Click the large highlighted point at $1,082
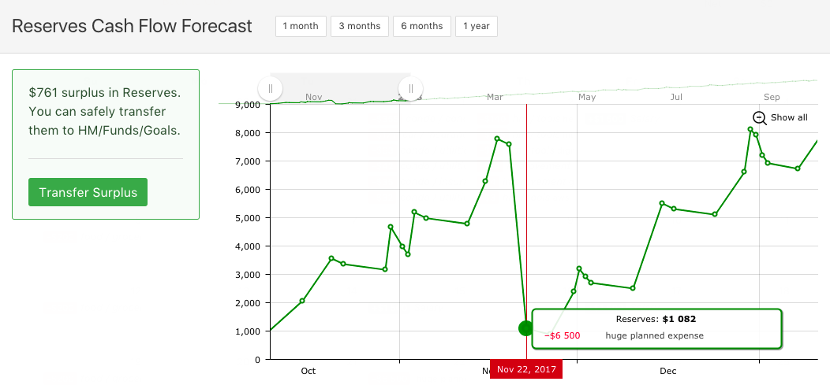The image size is (830, 385). (x=526, y=328)
